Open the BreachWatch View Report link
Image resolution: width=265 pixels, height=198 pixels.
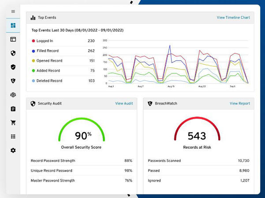pos(239,103)
